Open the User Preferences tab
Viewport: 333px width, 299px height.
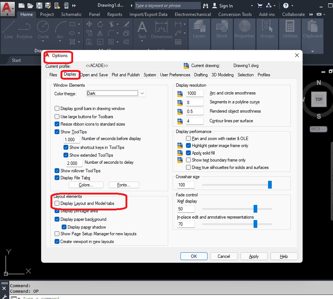tap(175, 75)
